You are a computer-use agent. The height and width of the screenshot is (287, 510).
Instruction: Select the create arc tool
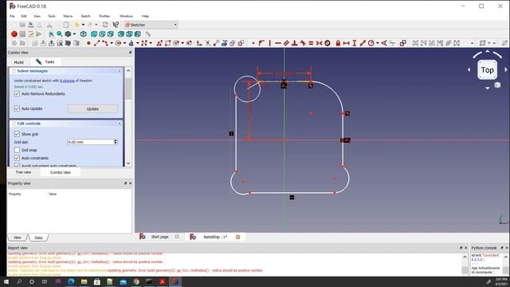pyautogui.click(x=105, y=43)
